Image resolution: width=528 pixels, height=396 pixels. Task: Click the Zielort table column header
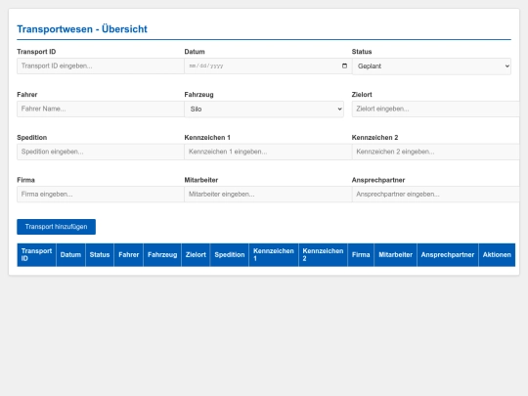tap(196, 255)
